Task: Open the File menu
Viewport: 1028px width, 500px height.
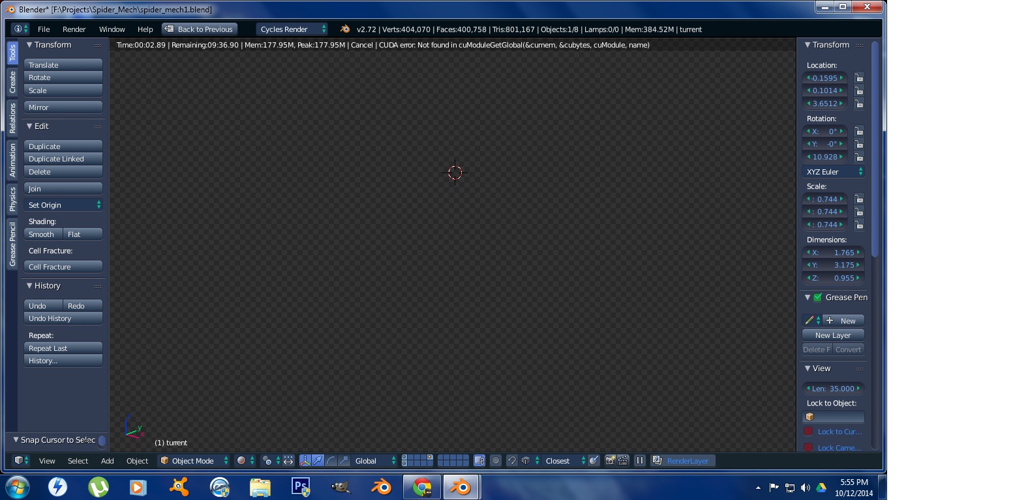Action: tap(44, 29)
